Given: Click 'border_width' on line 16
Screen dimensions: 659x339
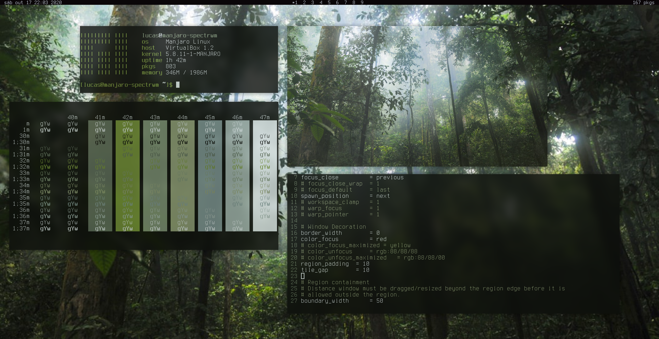Looking at the screenshot, I should coord(321,233).
